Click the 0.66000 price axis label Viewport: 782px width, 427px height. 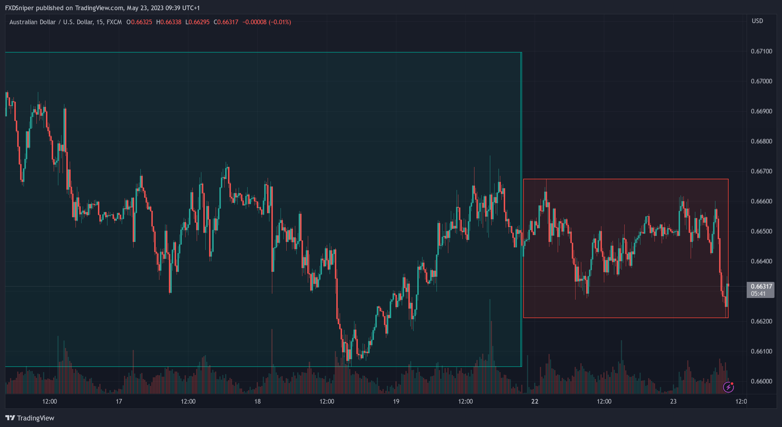tap(761, 381)
